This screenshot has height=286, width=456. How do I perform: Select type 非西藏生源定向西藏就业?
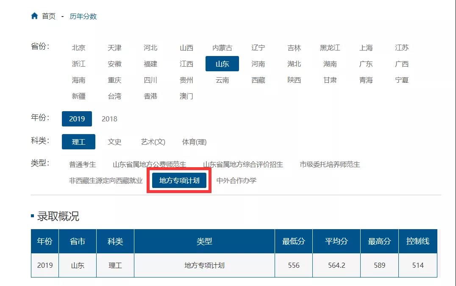pyautogui.click(x=106, y=181)
